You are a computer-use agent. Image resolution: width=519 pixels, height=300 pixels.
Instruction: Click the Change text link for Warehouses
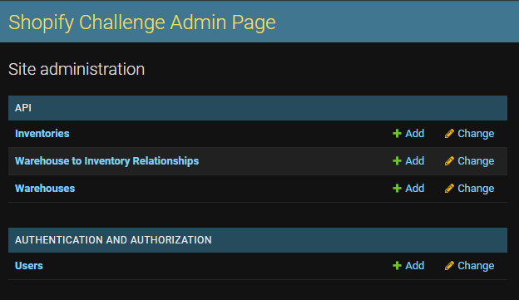pyautogui.click(x=476, y=189)
